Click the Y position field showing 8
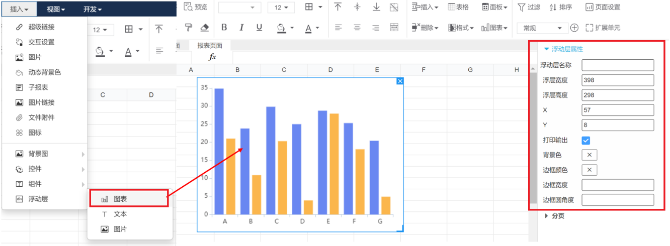Image resolution: width=670 pixels, height=246 pixels. point(618,125)
